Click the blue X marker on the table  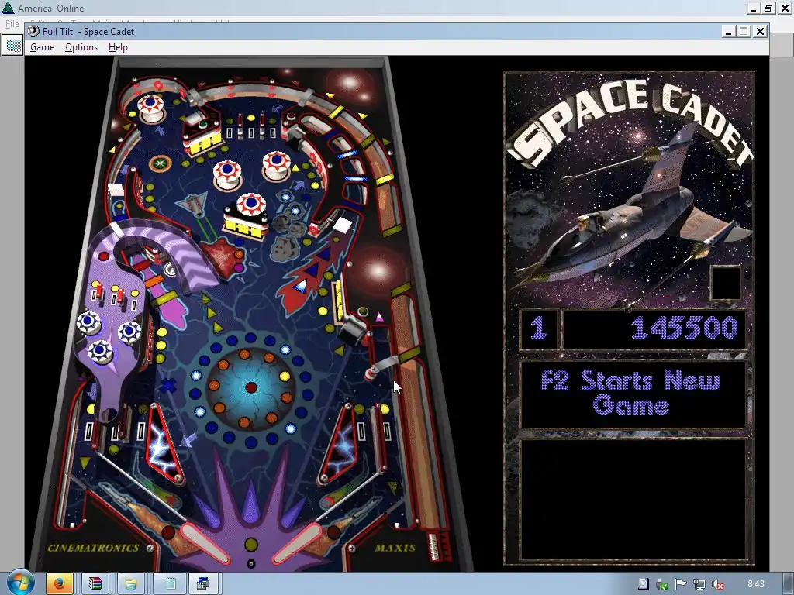point(168,386)
